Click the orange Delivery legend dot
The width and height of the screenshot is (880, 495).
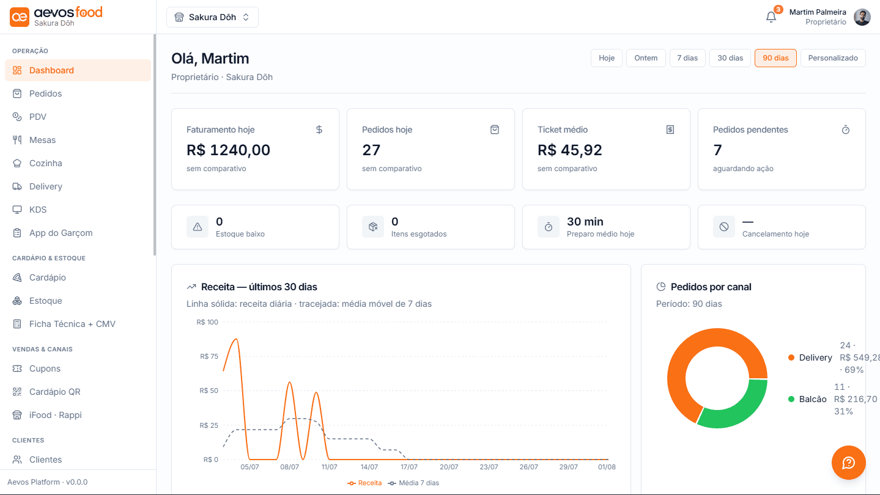[791, 358]
